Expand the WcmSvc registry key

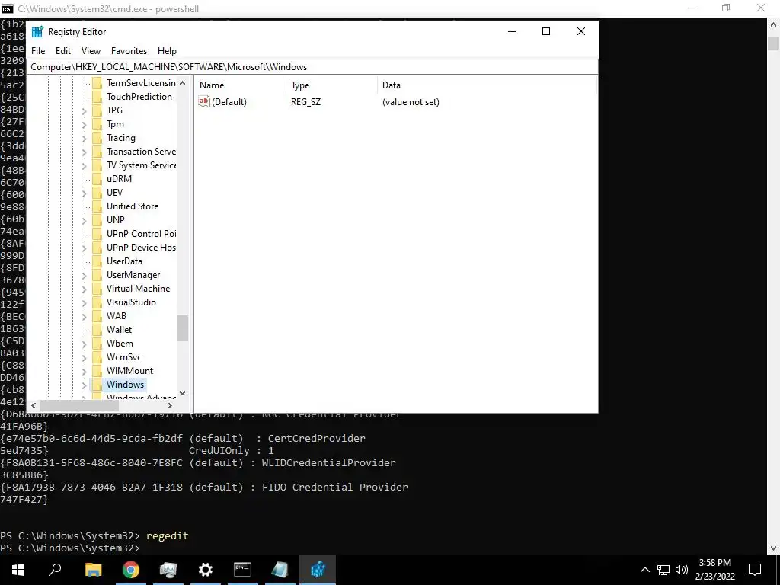84,357
